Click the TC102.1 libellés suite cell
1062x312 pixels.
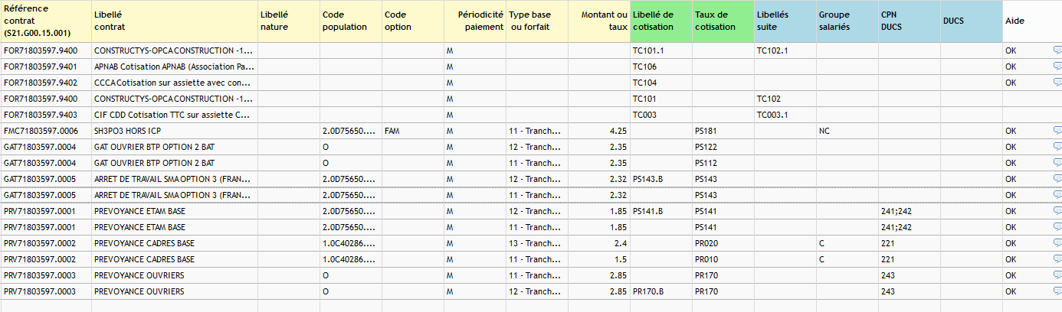pos(785,50)
